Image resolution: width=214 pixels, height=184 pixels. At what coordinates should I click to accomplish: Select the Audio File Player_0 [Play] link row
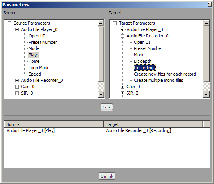point(107,130)
